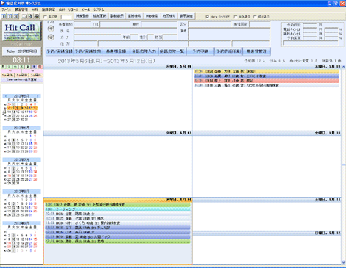346x268 pixels.
Task: Click the 備考 text area
Action: pyautogui.click(x=229, y=35)
